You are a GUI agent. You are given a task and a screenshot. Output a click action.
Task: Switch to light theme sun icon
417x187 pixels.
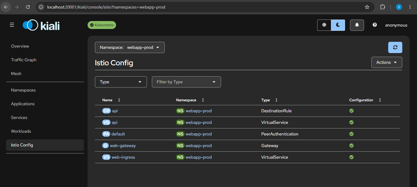[324, 25]
